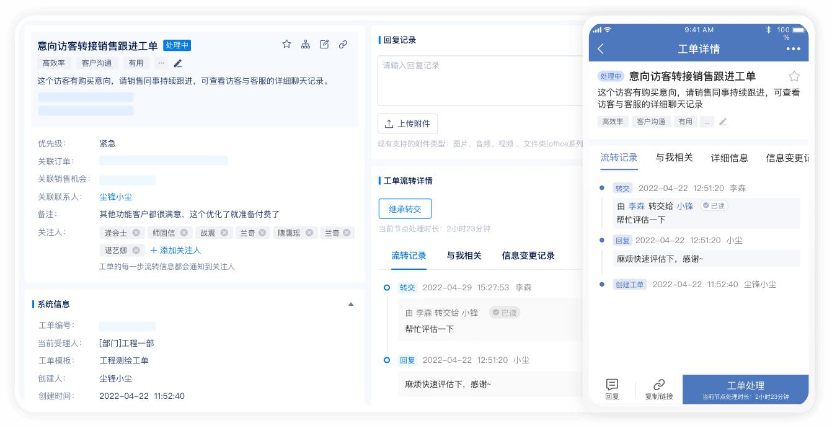Select the mobile 详细信息 tab
The width and height of the screenshot is (832, 428).
click(729, 158)
